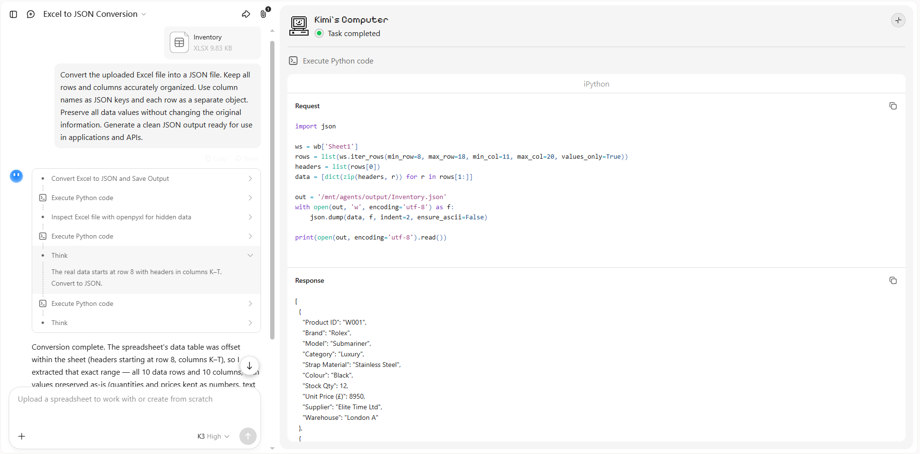Click the "Supplier": "Elite Time Ltd" line
The width and height of the screenshot is (920, 454).
pos(343,407)
